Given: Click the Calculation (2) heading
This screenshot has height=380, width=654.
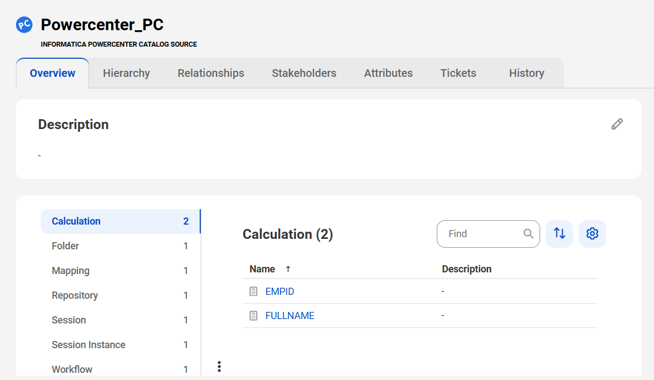Looking at the screenshot, I should click(288, 234).
